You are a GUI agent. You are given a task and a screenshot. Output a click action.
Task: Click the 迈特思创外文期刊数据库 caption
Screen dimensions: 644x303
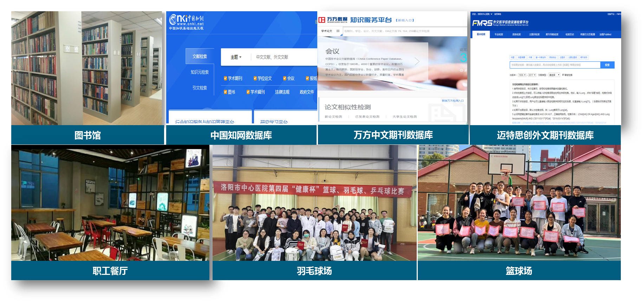545,135
